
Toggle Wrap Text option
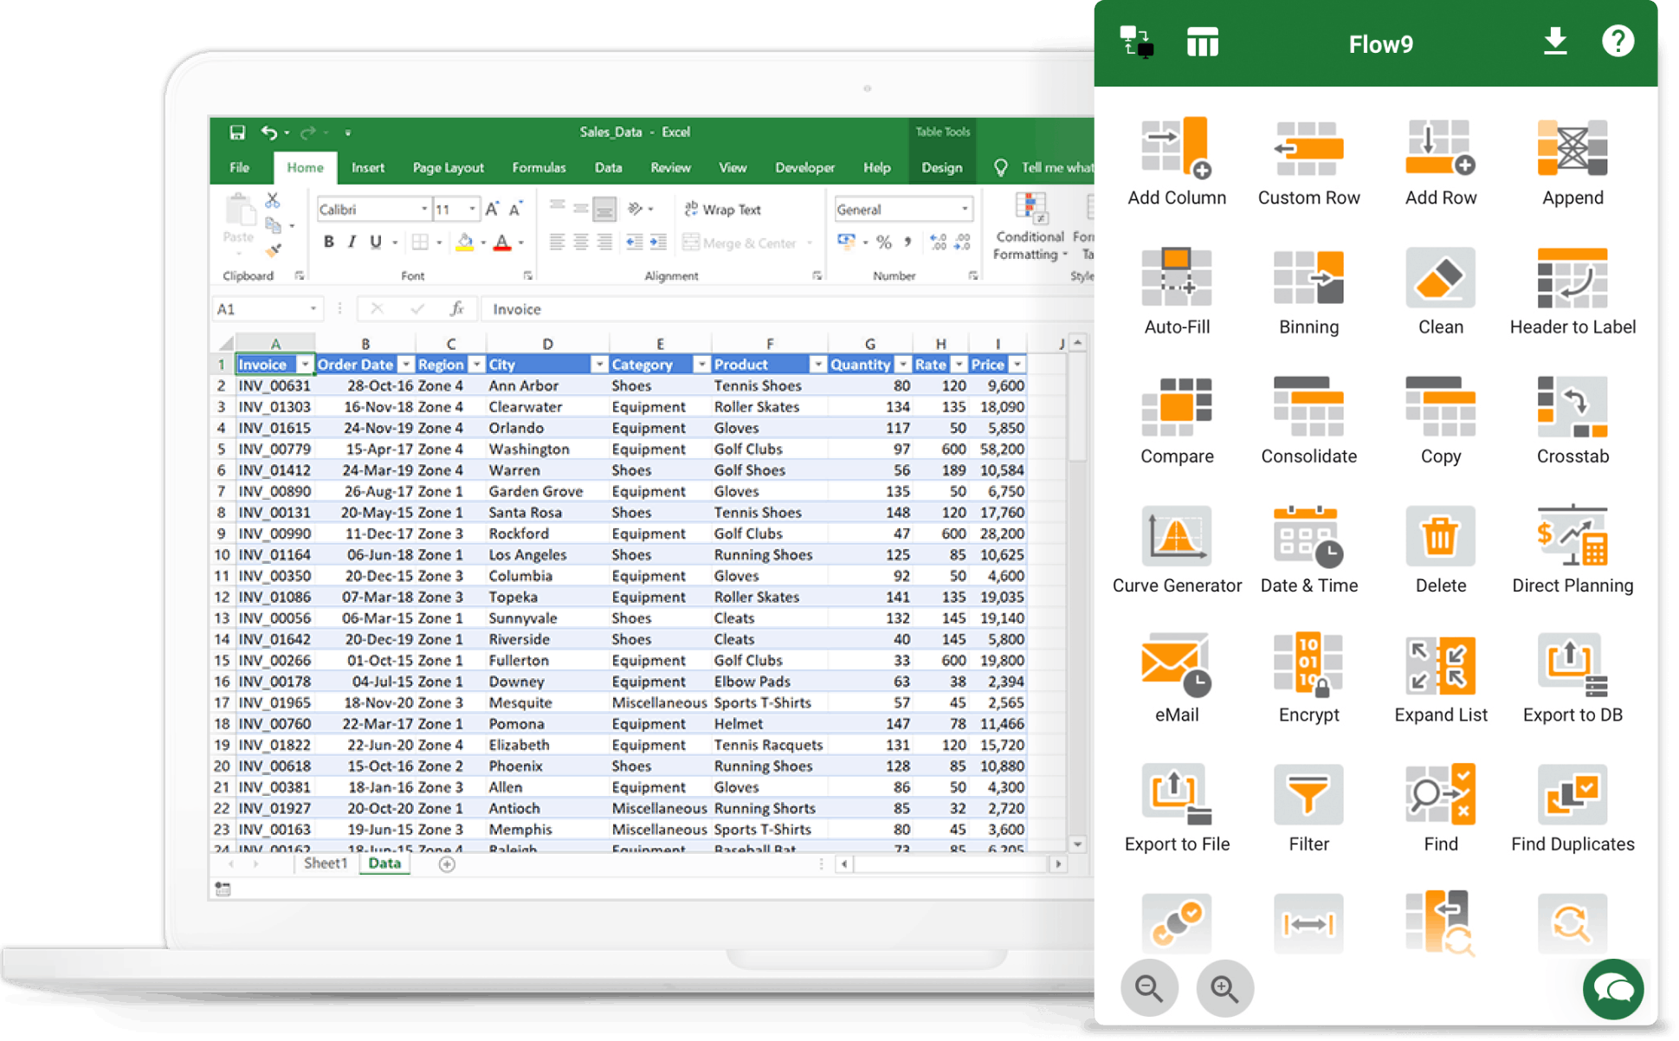point(722,210)
